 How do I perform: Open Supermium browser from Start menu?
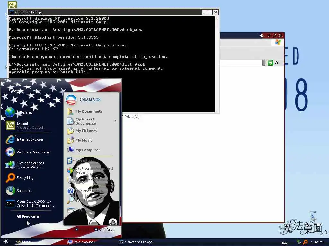20,191
